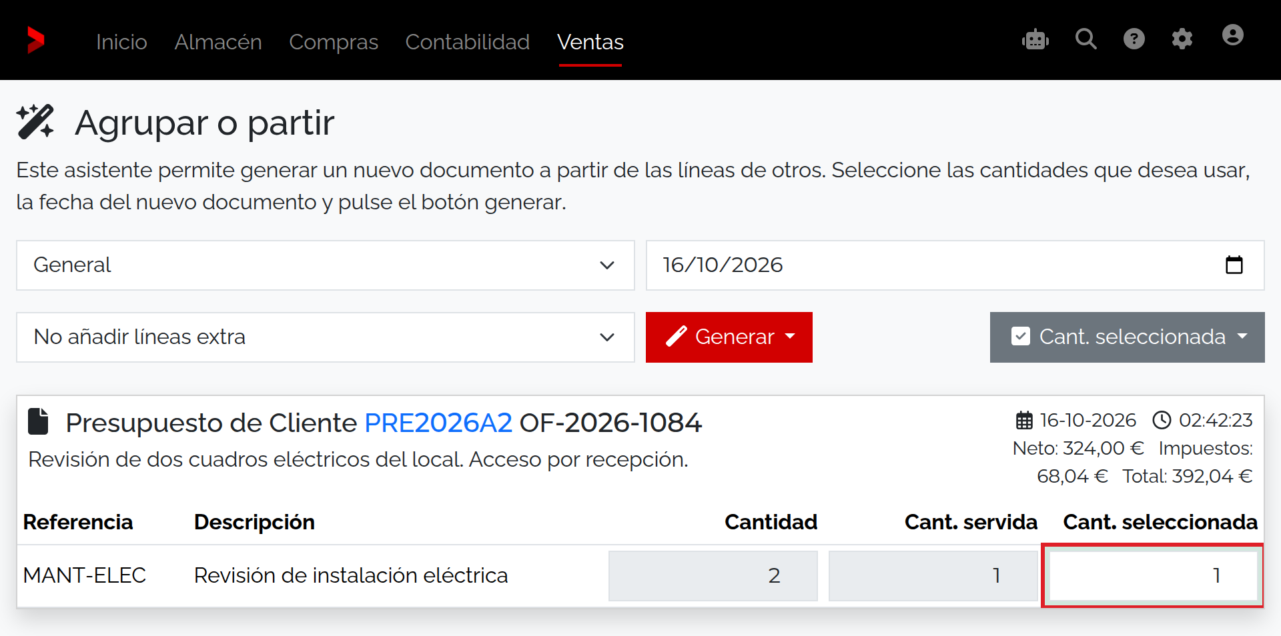Open the robot assistant icon

(1035, 39)
